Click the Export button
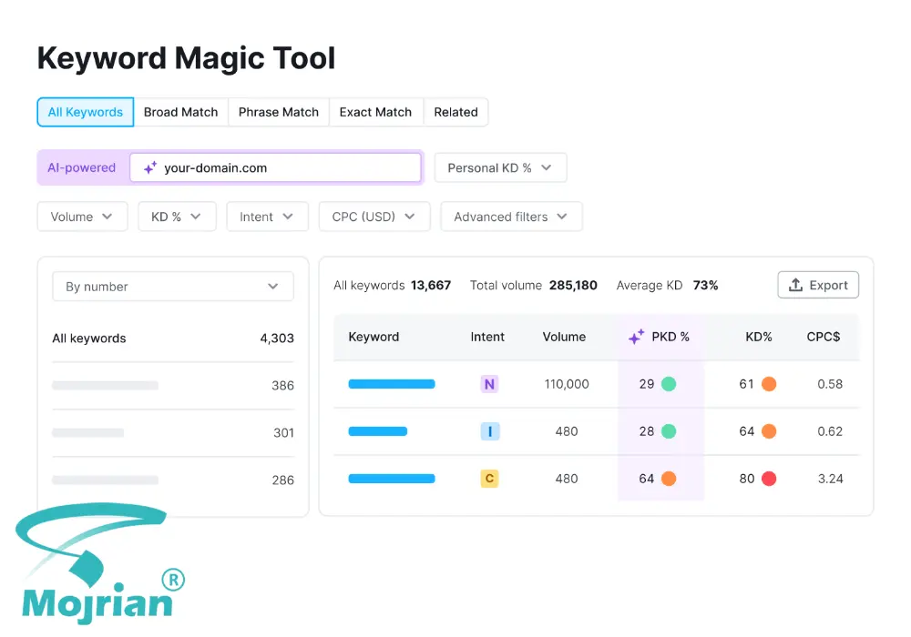The image size is (911, 637). [818, 285]
